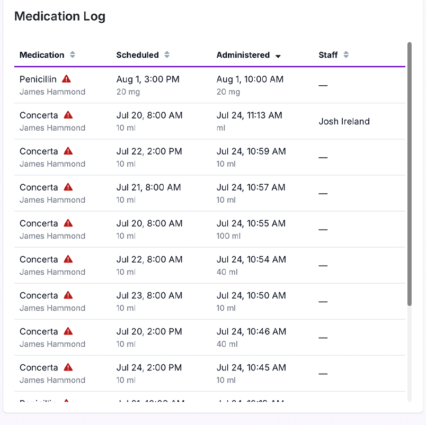Screen dimensions: 426x425
Task: Click the warning icon beside Penicillin
Action: pyautogui.click(x=66, y=79)
